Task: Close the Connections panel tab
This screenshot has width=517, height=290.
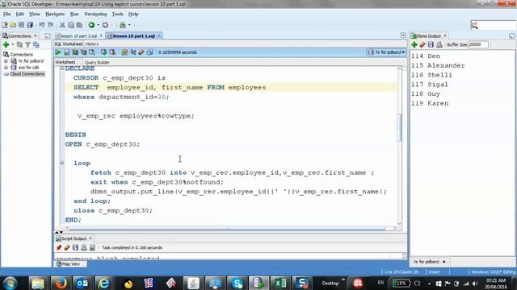Action: tap(36, 35)
